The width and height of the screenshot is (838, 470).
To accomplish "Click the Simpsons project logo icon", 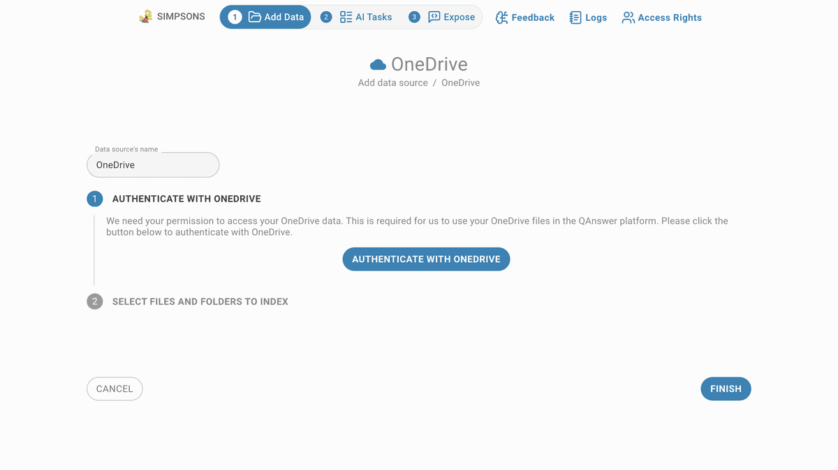I will (x=146, y=17).
